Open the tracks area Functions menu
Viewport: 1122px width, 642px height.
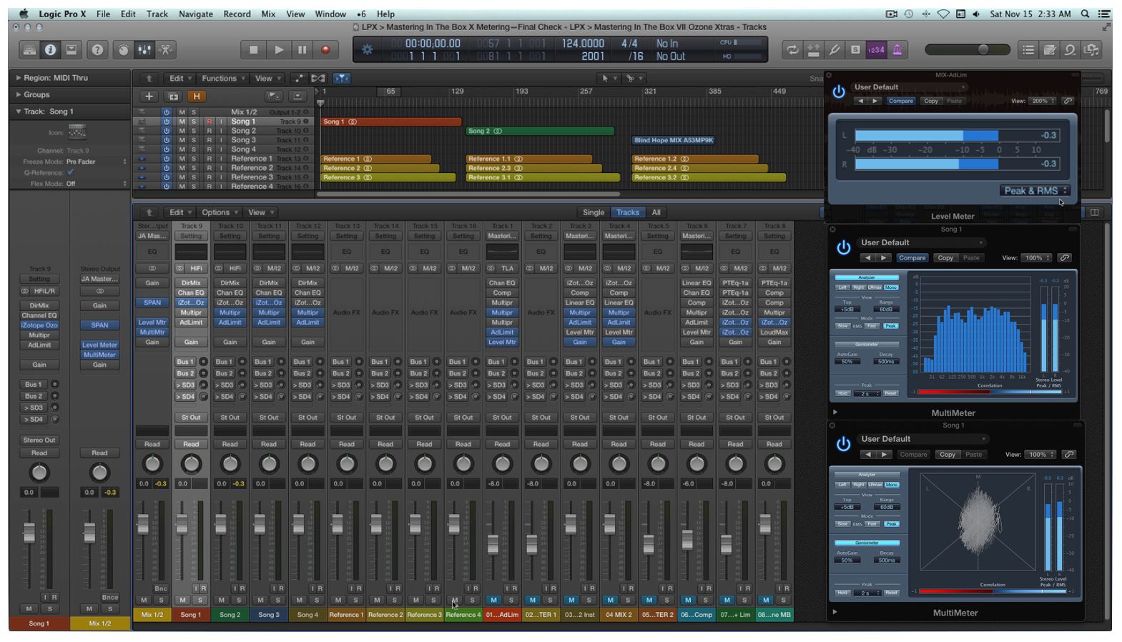click(x=222, y=79)
